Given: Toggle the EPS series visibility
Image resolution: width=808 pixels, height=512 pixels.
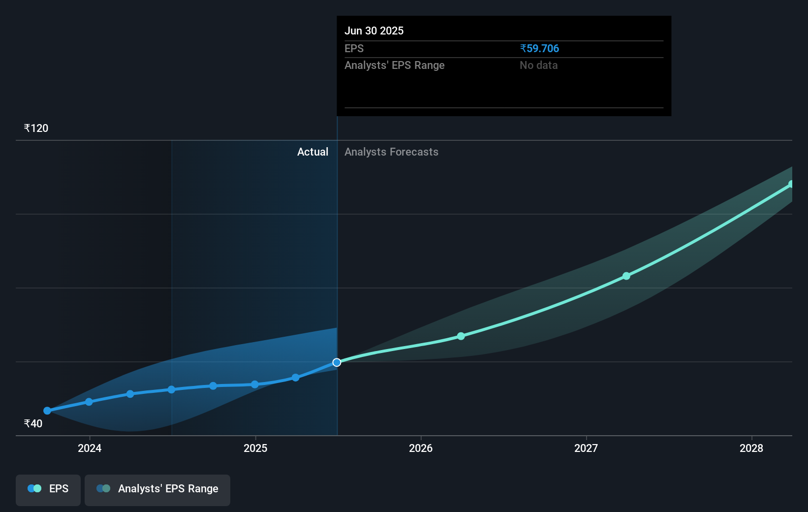Looking at the screenshot, I should [48, 489].
